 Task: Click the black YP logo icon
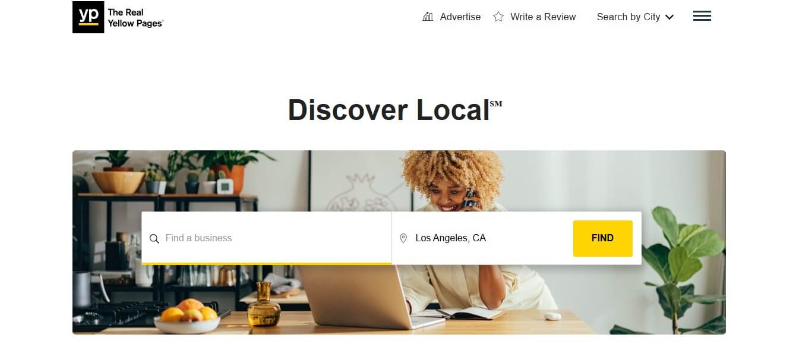(x=88, y=17)
